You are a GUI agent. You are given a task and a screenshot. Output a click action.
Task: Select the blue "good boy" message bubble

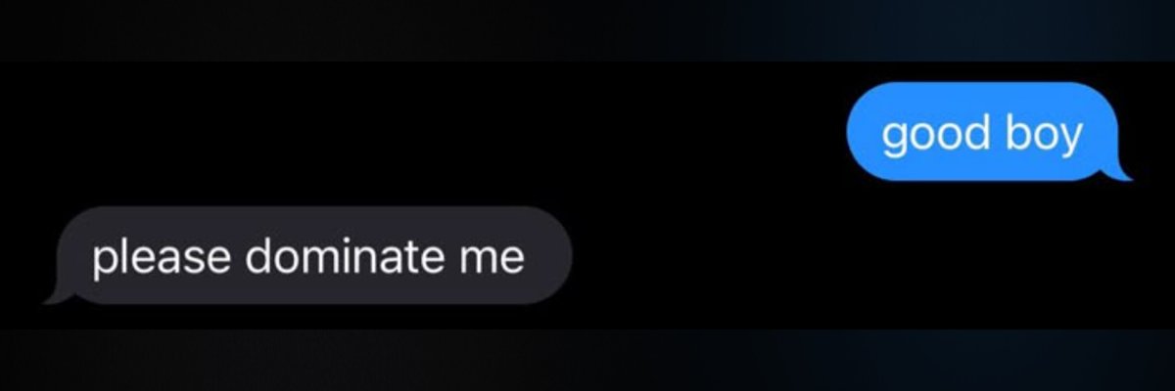coord(984,132)
